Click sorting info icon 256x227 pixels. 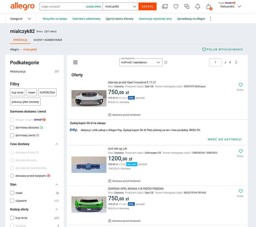166,62
